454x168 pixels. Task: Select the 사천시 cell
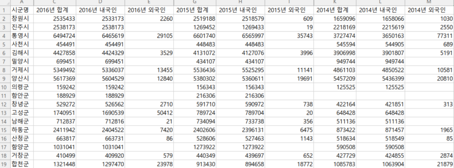[x=22, y=44]
